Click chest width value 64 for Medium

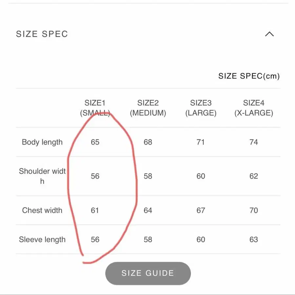[148, 210]
